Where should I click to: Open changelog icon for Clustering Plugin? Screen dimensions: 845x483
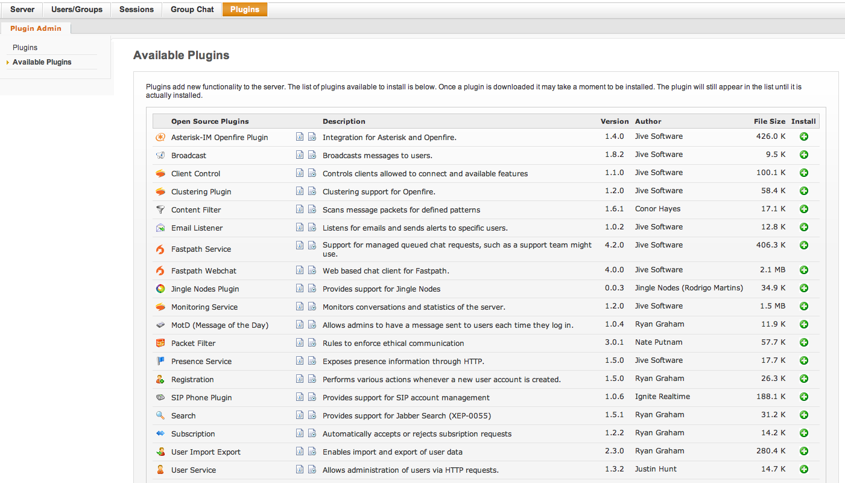tap(312, 191)
